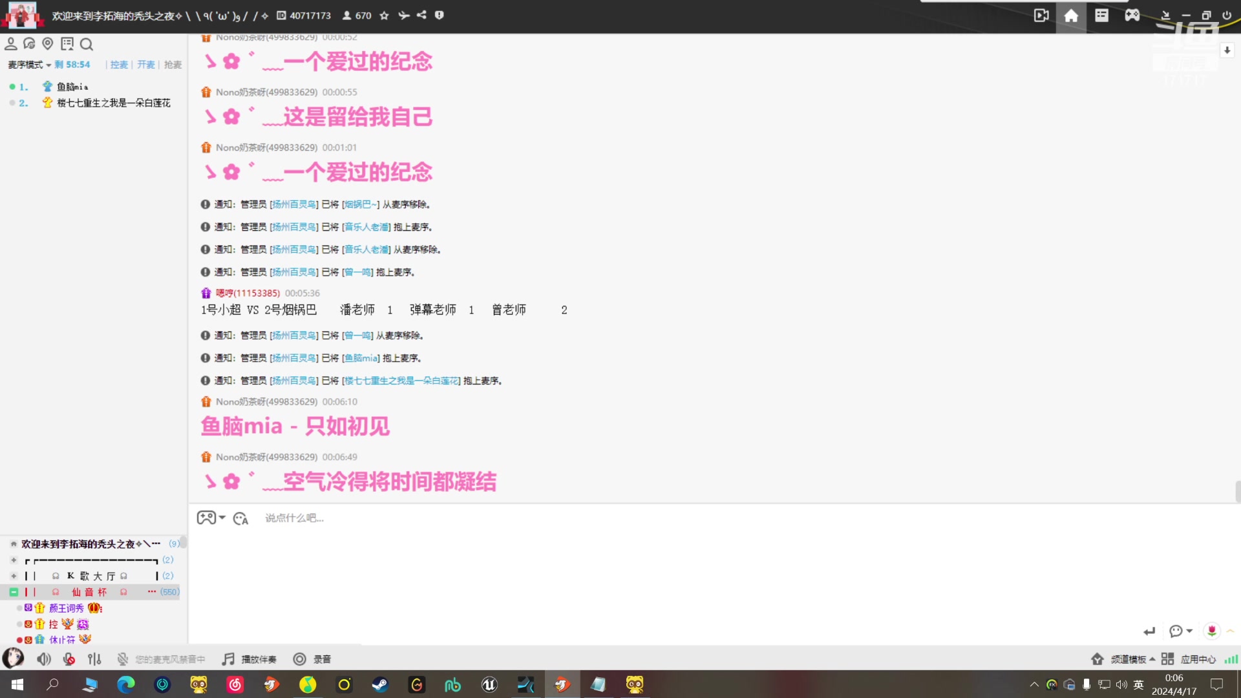Viewport: 1241px width, 698px height.
Task: Click the location pin icon in sidebar
Action: (x=48, y=44)
